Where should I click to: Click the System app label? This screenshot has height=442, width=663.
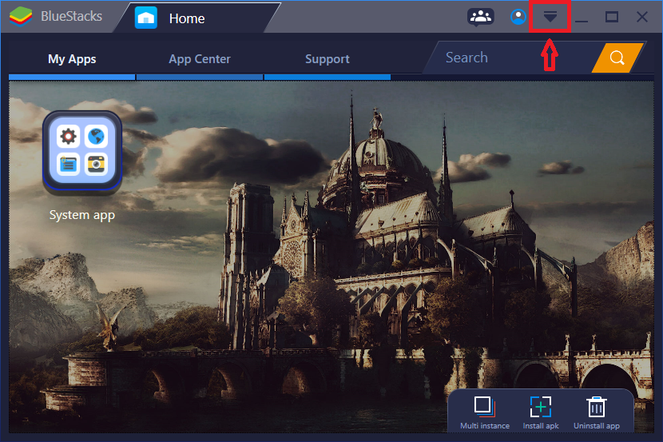point(82,215)
